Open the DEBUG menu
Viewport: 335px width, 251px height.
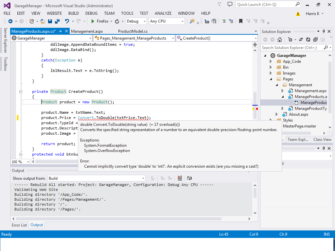pos(92,13)
